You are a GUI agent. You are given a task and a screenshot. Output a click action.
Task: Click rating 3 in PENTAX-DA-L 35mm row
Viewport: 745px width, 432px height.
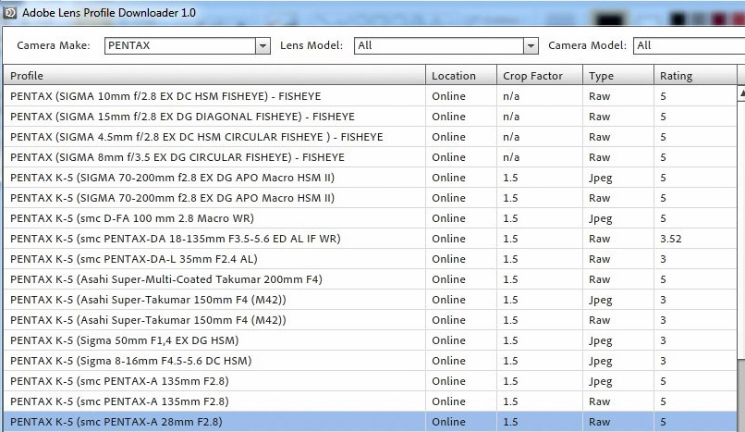(x=664, y=259)
